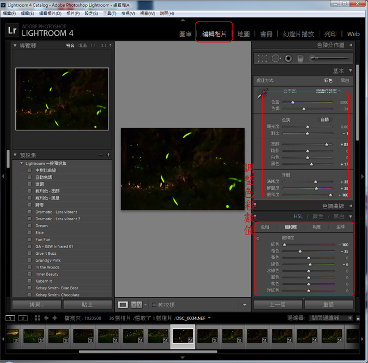Toggle the HSL panel on/off switch
Viewport: 368px width, 363px height.
tap(255, 216)
